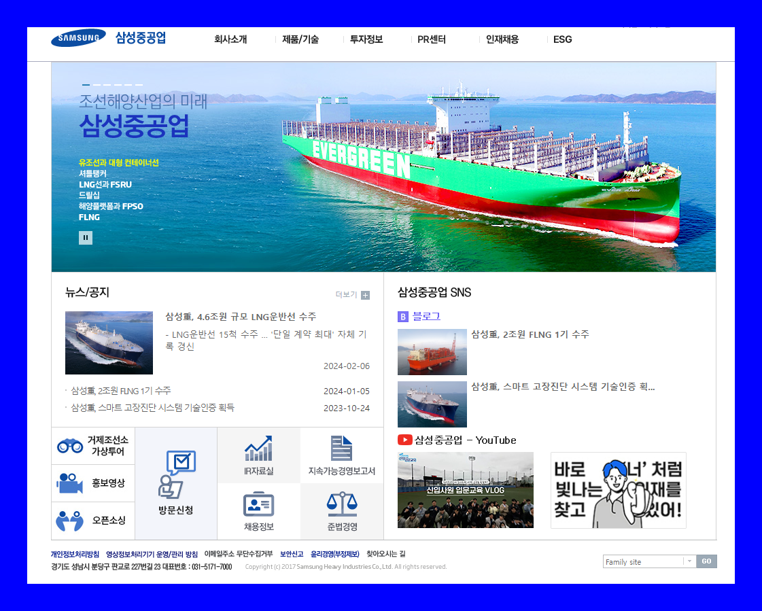Click 더보기 plus icon in news

366,295
